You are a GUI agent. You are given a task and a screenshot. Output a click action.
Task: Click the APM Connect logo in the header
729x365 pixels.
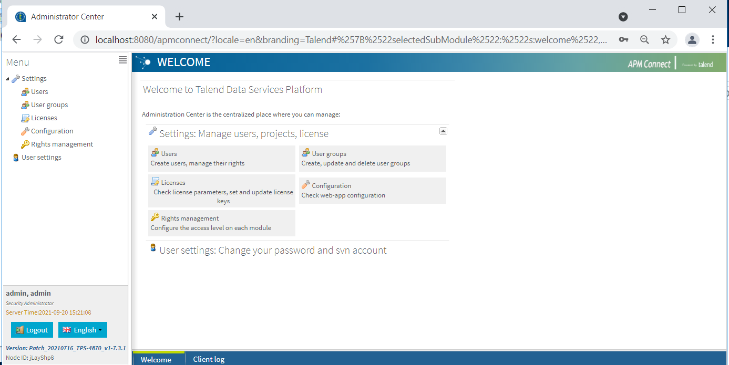click(649, 64)
